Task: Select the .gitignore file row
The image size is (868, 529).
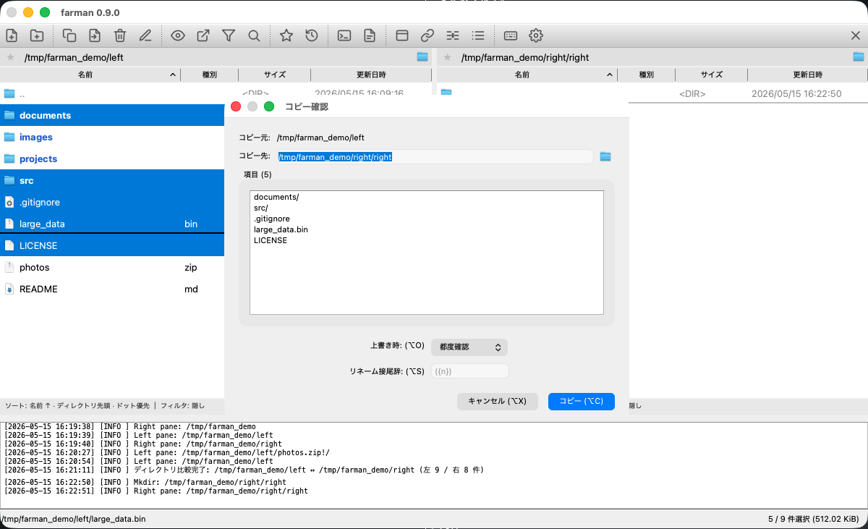Action: tap(112, 202)
